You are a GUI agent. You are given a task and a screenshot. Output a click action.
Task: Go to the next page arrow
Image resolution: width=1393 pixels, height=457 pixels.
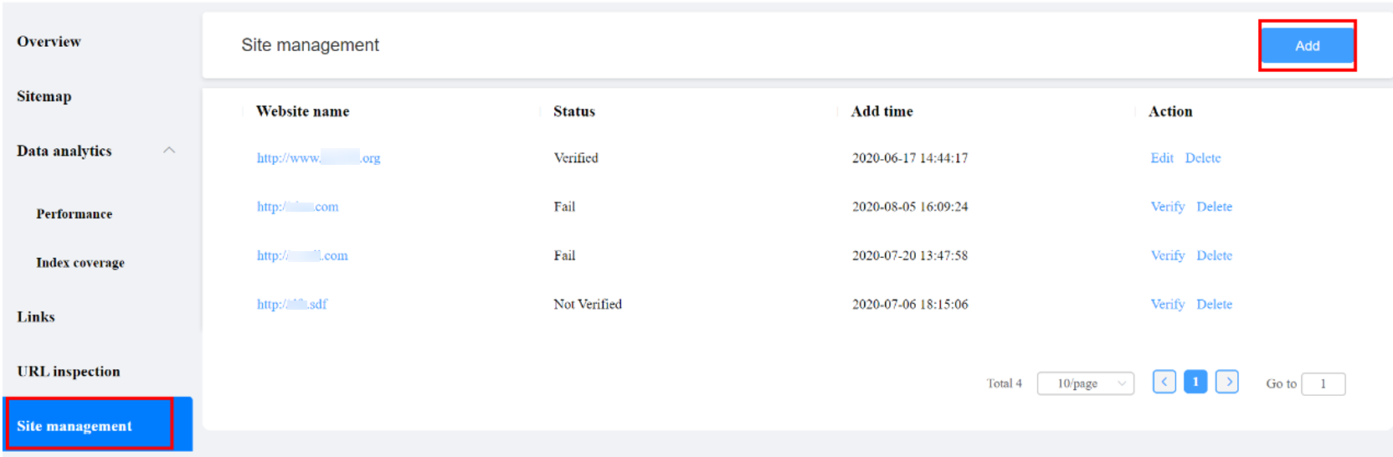1227,382
